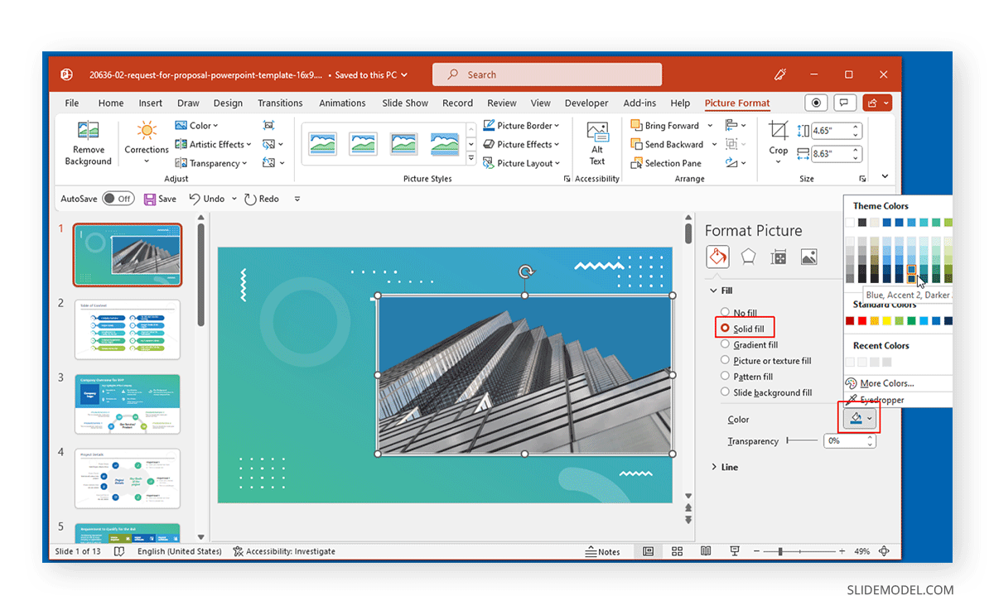Expand the Picture Border dropdown

coord(523,125)
